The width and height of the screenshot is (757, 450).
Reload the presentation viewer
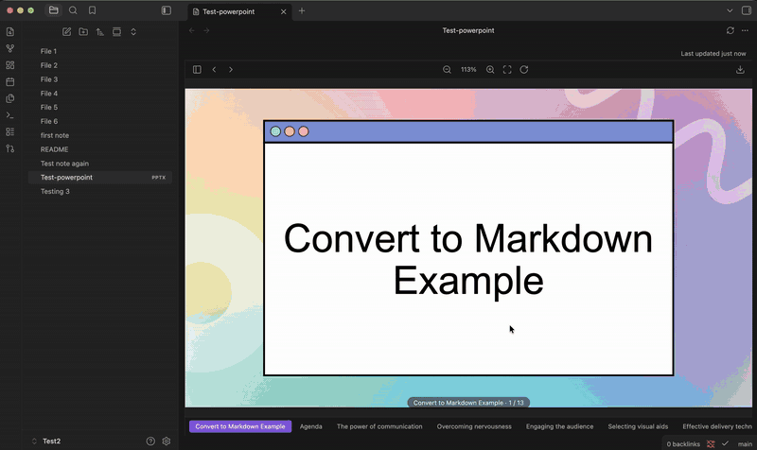click(524, 69)
